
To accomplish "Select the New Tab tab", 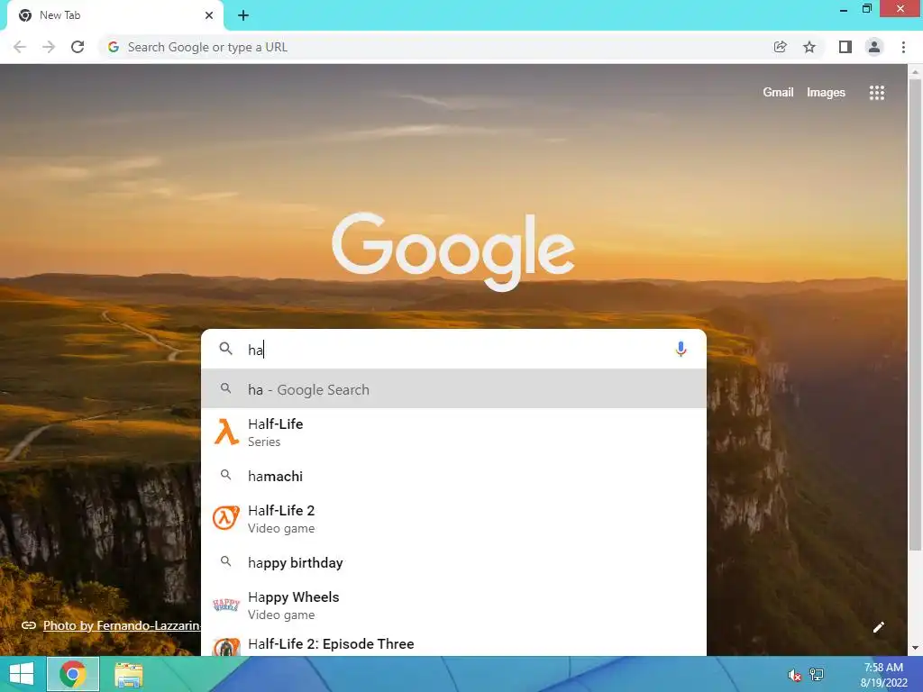I will (x=115, y=16).
